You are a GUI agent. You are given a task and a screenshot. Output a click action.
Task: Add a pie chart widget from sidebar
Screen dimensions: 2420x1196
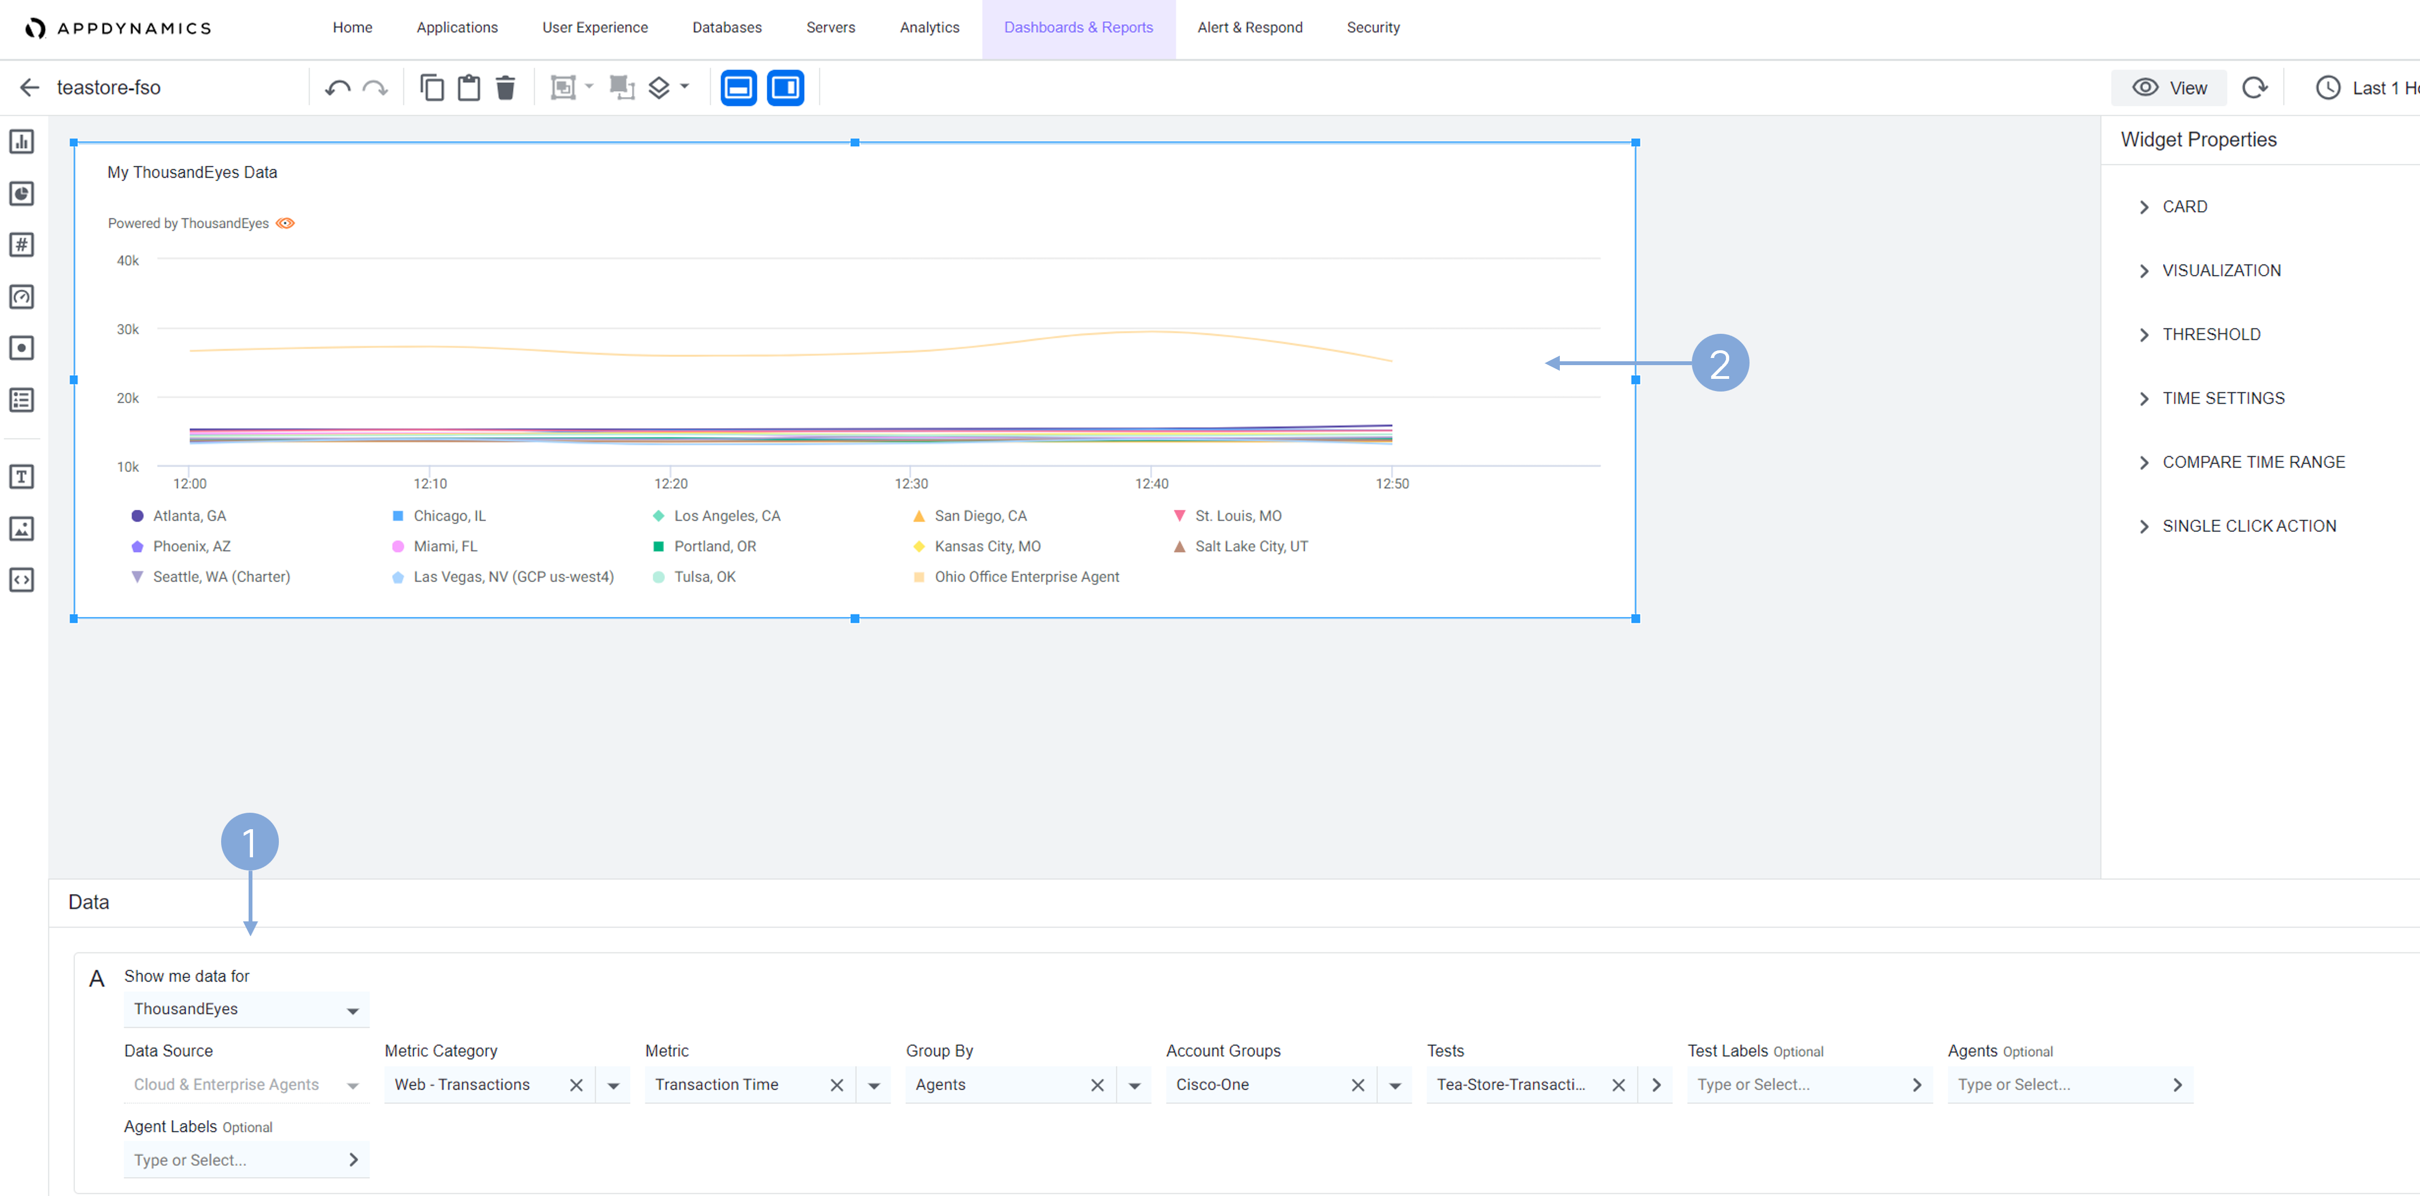(21, 194)
